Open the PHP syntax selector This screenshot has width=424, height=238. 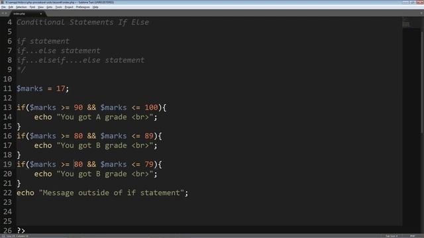tap(412, 236)
